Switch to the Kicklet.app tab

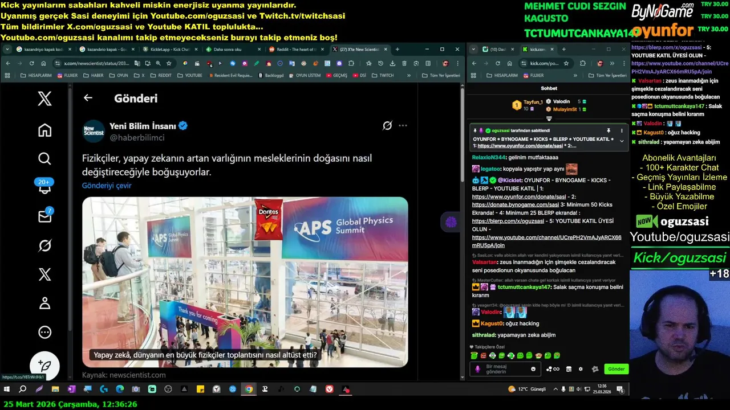171,50
